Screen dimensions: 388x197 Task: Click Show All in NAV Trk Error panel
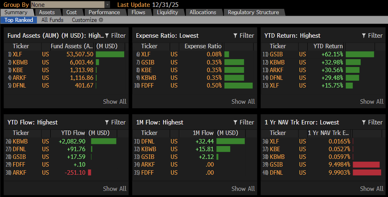372,188
